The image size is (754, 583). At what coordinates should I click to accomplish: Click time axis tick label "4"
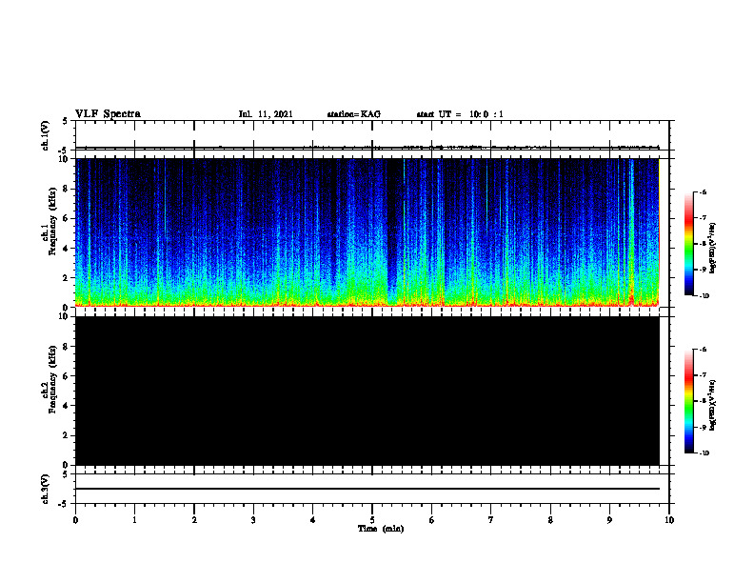pos(313,520)
